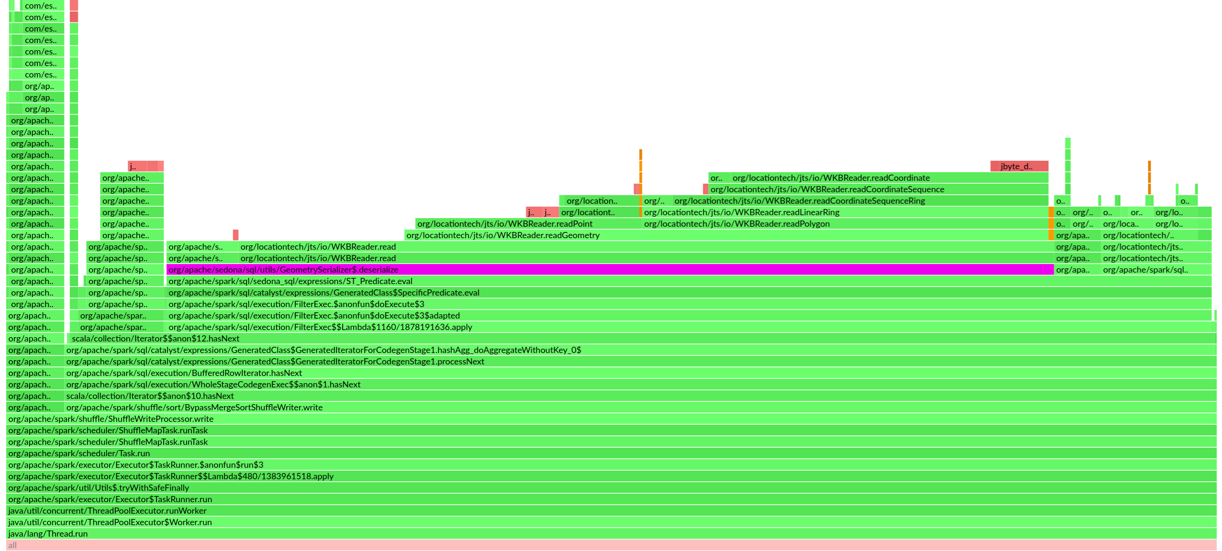Click Utils$.tryWithSafeFinally frame
The image size is (1222, 551).
(x=611, y=488)
